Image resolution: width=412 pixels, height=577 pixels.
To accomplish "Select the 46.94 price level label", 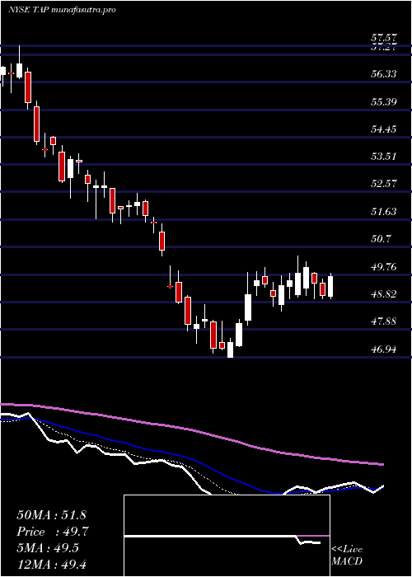I will (384, 349).
